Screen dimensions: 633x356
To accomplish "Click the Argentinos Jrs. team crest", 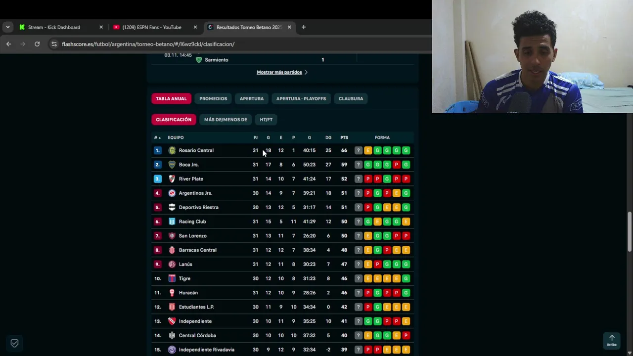I will [x=172, y=193].
